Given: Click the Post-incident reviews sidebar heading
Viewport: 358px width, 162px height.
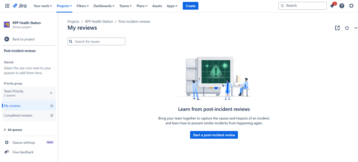Looking at the screenshot, I should tap(20, 51).
